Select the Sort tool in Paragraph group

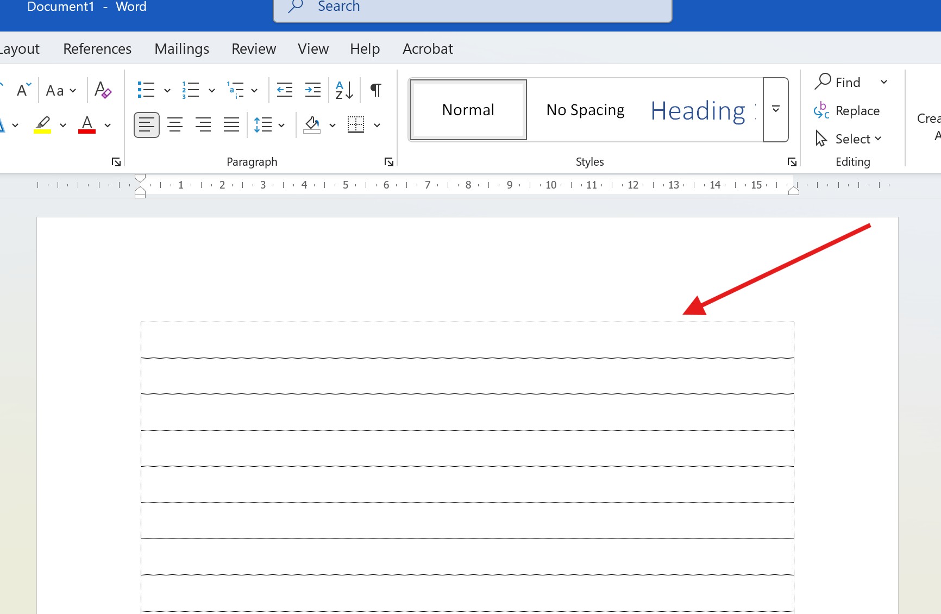pos(343,90)
